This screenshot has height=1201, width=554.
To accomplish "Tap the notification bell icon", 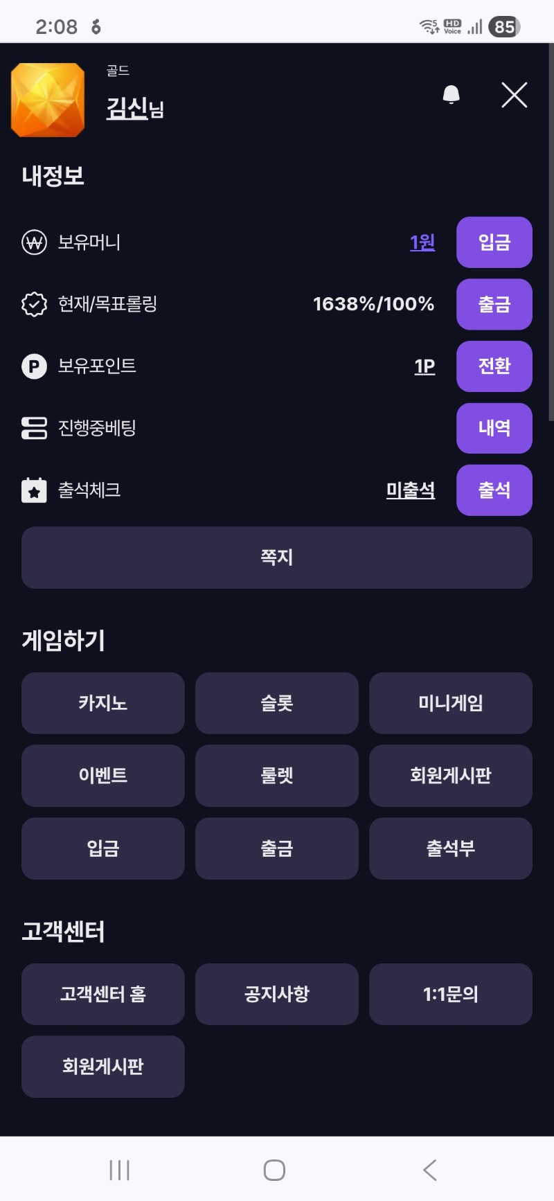I will click(x=451, y=94).
